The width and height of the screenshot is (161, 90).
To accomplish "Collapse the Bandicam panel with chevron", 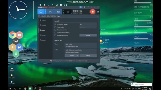I will pos(98,16).
